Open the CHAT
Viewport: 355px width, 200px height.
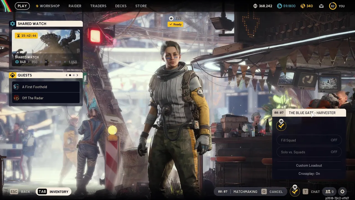tap(311, 192)
